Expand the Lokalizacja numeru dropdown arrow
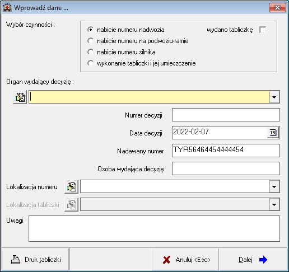The height and width of the screenshot is (272, 289). coord(274,186)
